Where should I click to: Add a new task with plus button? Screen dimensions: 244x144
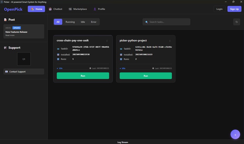[235, 134]
